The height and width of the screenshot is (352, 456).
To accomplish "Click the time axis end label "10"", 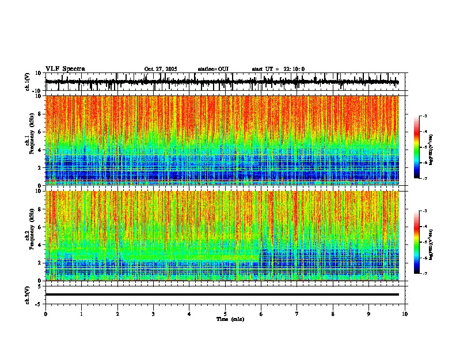I will pyautogui.click(x=405, y=314).
